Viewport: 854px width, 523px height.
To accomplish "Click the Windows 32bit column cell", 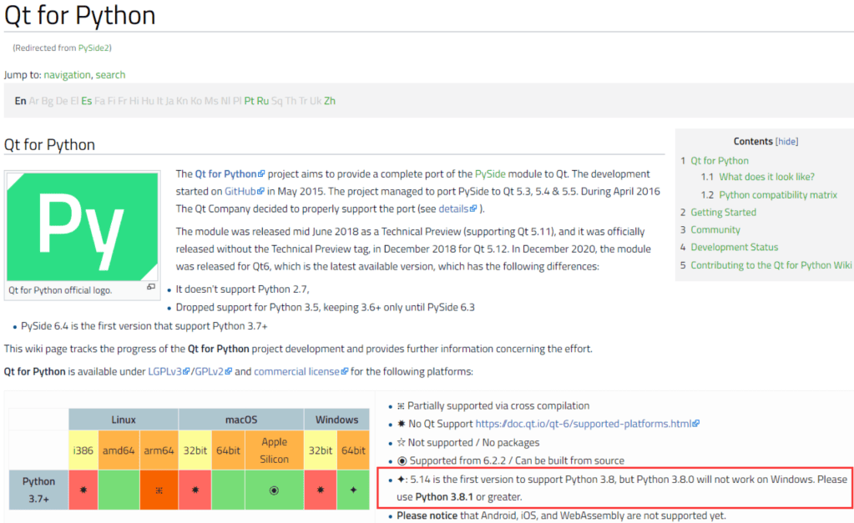I will [321, 450].
